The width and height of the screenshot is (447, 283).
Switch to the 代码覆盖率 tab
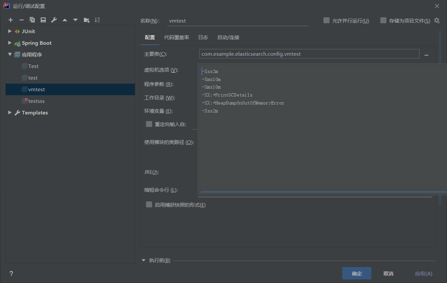click(176, 37)
